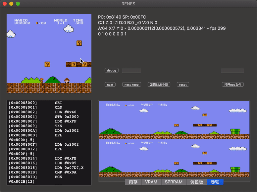Open the SPRRAM tab

pos(174,182)
